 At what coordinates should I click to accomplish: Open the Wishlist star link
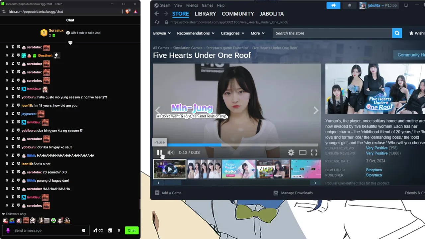417,33
